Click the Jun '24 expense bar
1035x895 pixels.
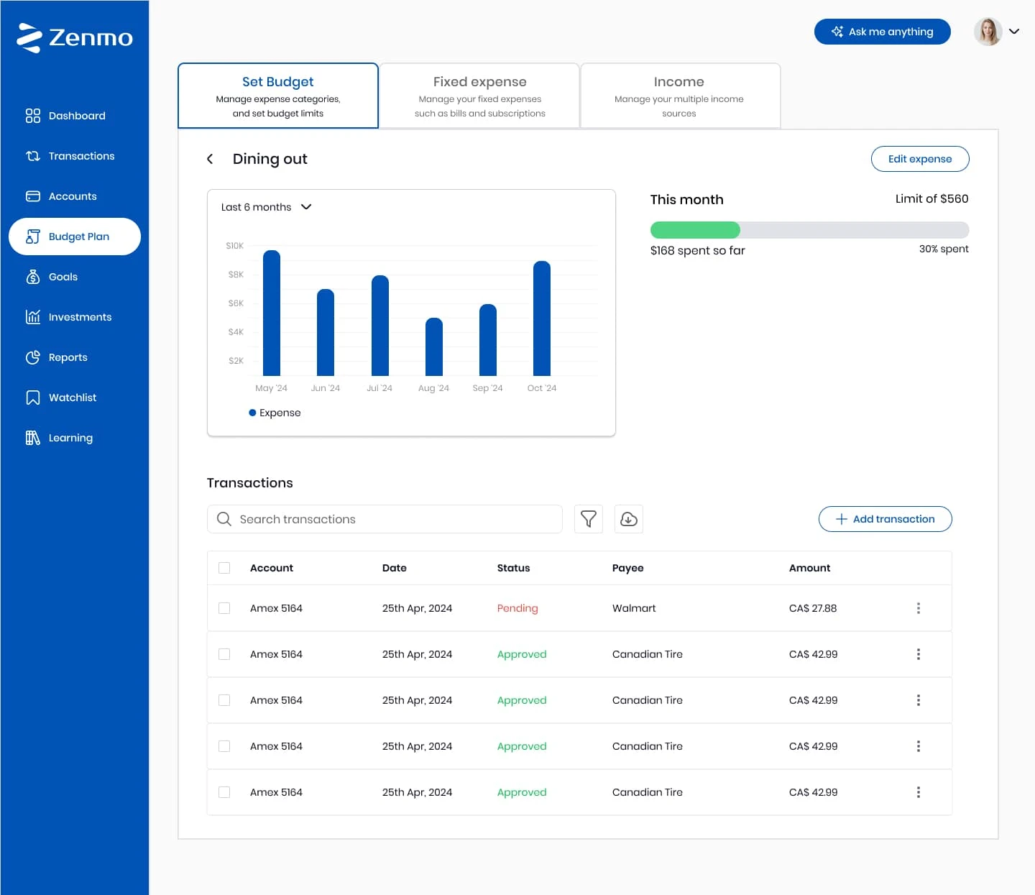326,333
